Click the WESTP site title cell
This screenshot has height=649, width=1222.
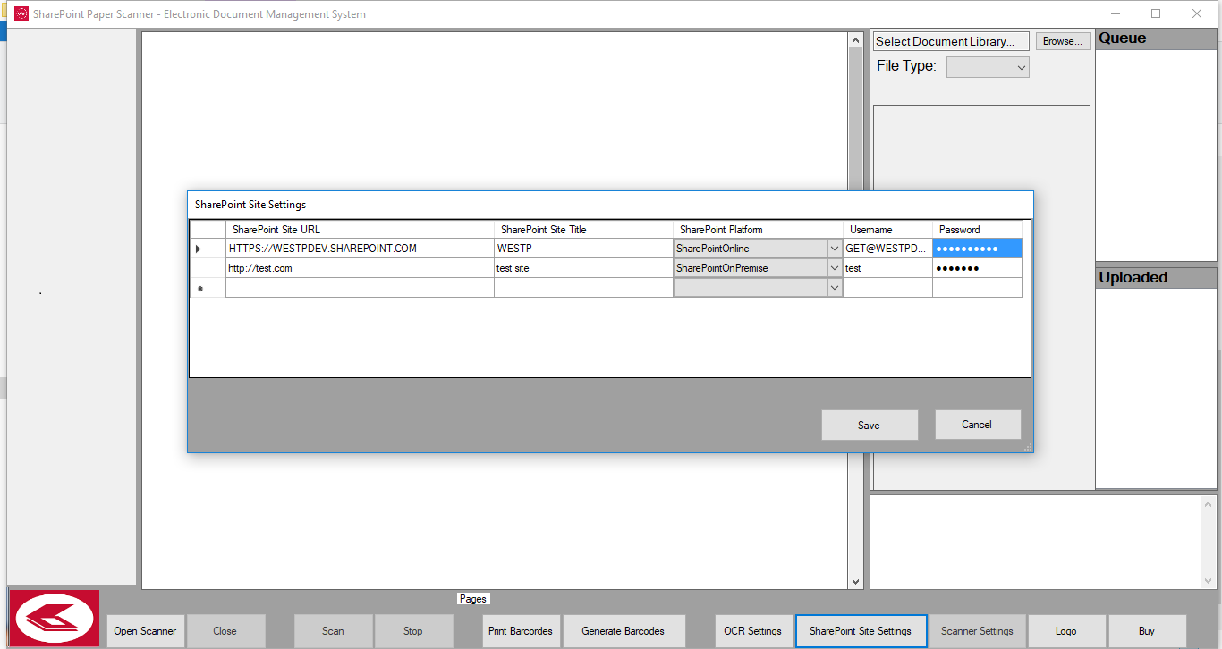coord(583,249)
